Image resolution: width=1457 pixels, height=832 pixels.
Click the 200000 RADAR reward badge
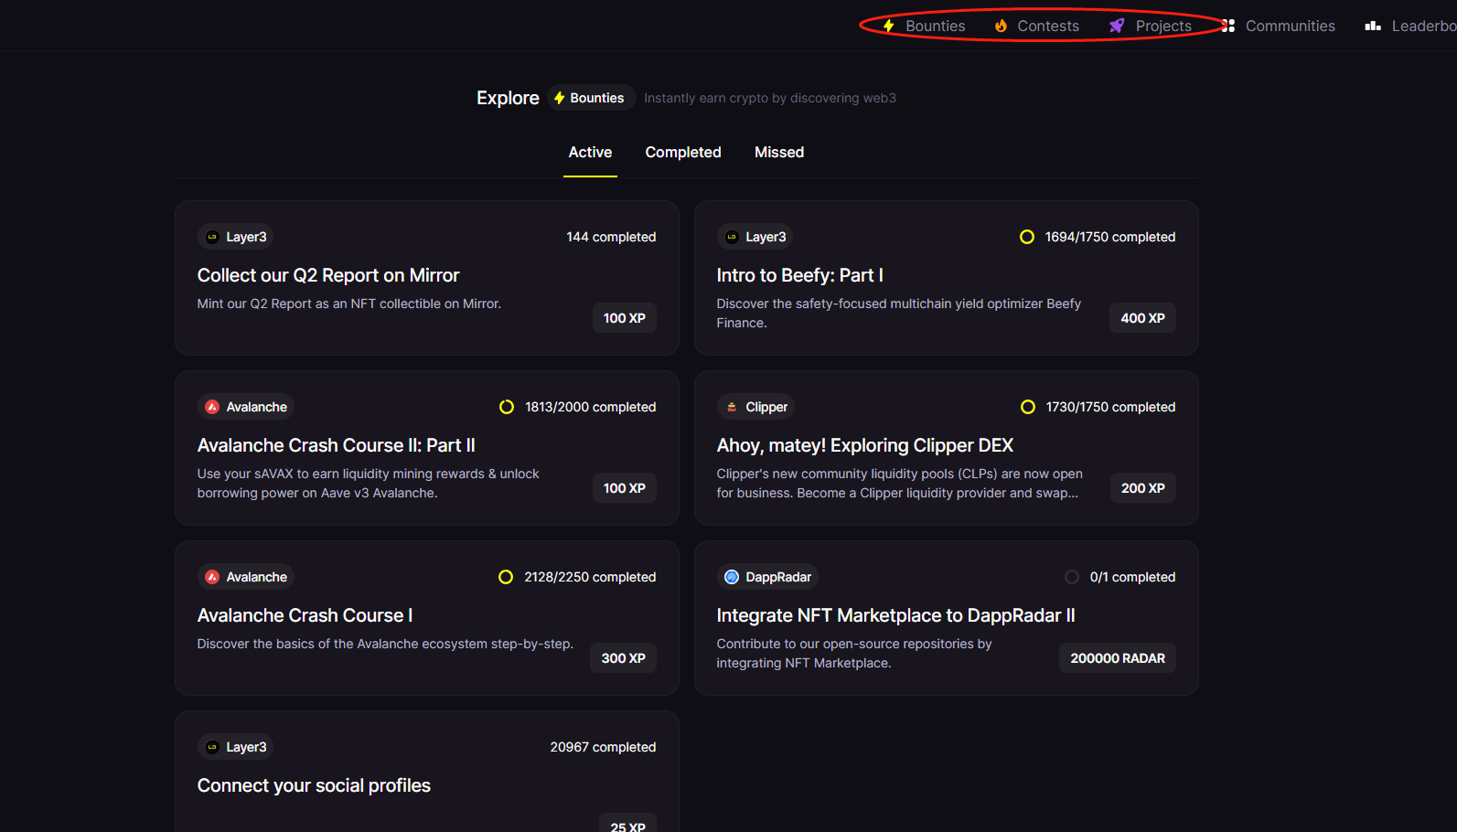(1117, 658)
